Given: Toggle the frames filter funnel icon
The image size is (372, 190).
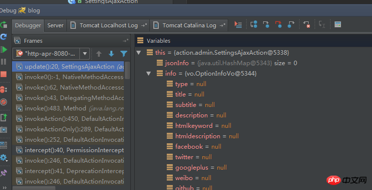Looking at the screenshot, I should click(x=124, y=54).
